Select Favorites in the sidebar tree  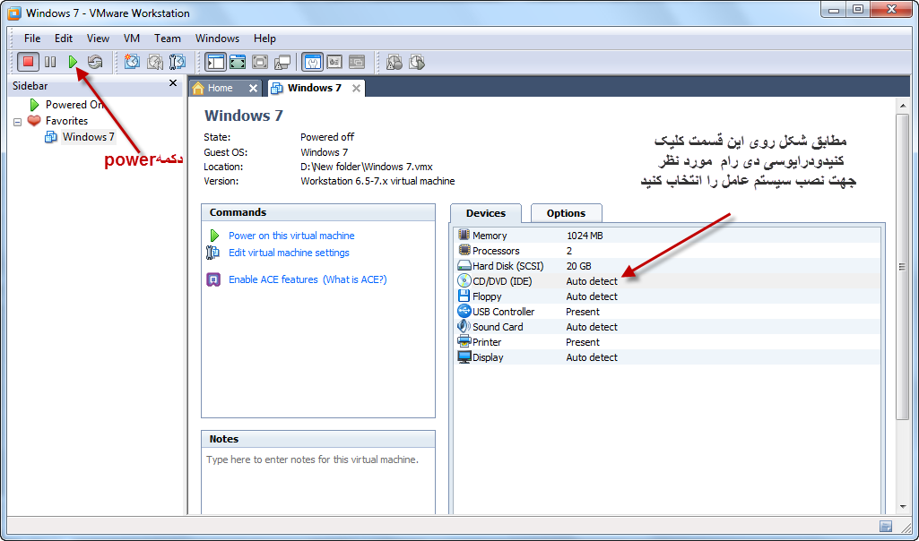[x=67, y=121]
